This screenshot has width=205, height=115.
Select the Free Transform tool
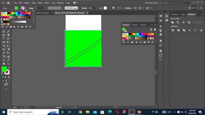8,42
